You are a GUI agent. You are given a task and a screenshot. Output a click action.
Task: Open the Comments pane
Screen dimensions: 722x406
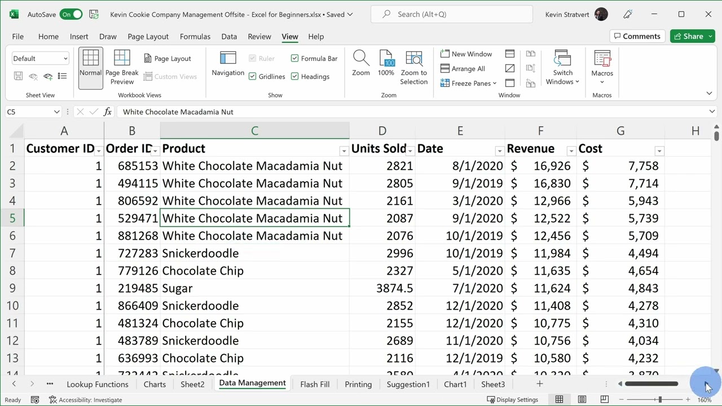tap(636, 36)
